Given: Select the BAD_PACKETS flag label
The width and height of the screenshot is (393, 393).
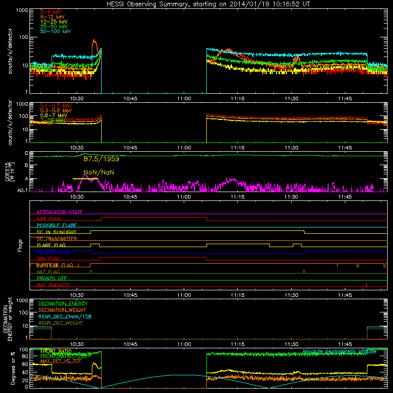Looking at the screenshot, I should (54, 285).
